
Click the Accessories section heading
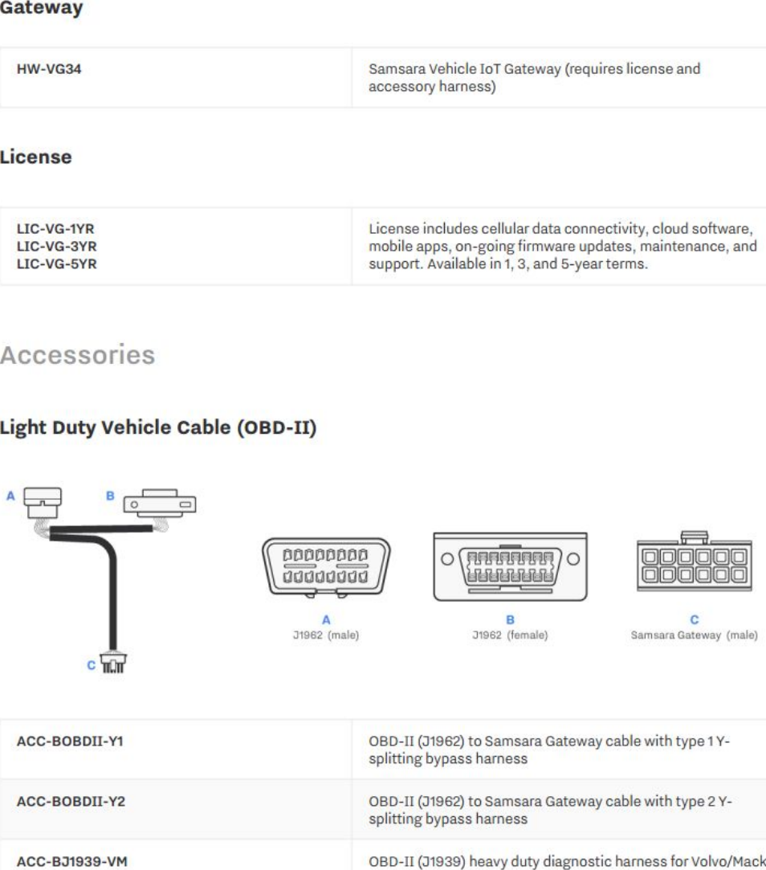(78, 355)
